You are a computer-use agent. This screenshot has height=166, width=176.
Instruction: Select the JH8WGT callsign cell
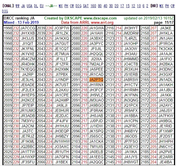[x=131, y=162]
